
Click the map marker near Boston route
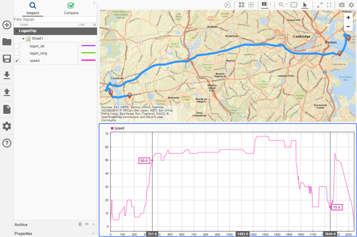point(340,53)
